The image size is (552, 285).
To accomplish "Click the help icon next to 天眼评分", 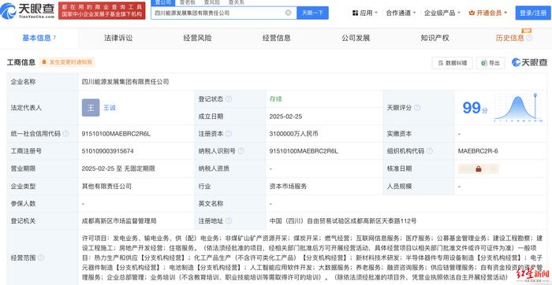I will point(417,108).
